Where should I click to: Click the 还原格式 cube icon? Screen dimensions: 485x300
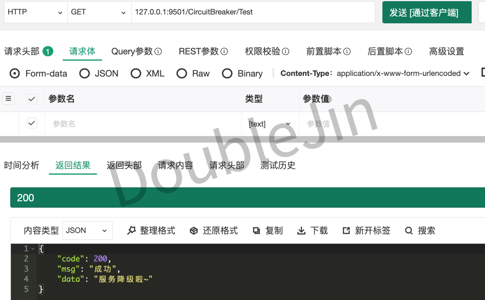tap(194, 230)
